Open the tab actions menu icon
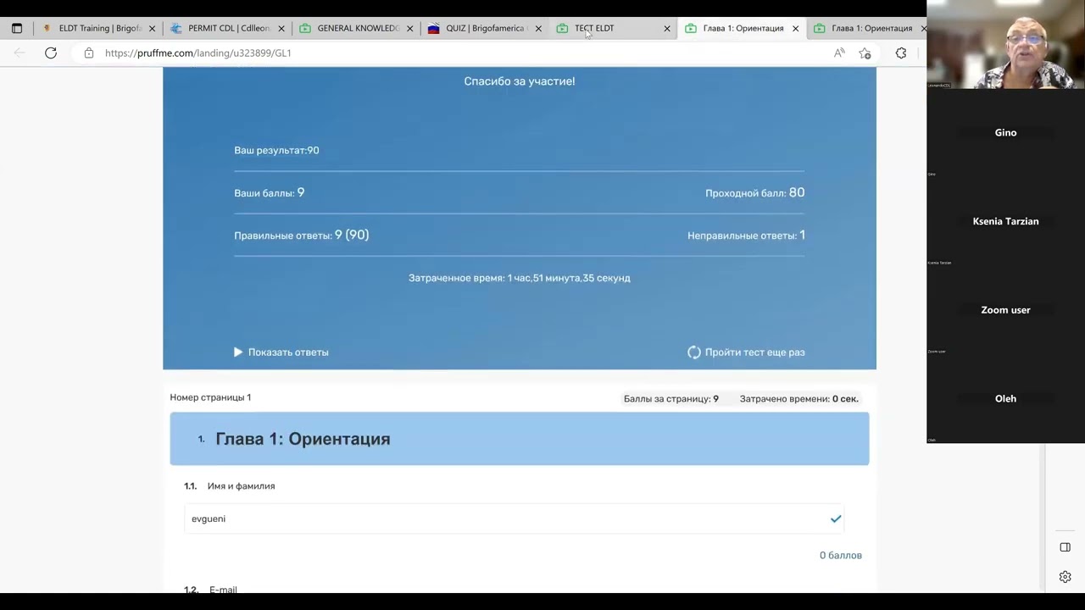The image size is (1085, 610). pos(17,28)
